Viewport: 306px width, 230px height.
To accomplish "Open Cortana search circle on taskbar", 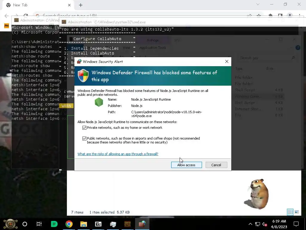I will tap(25, 224).
